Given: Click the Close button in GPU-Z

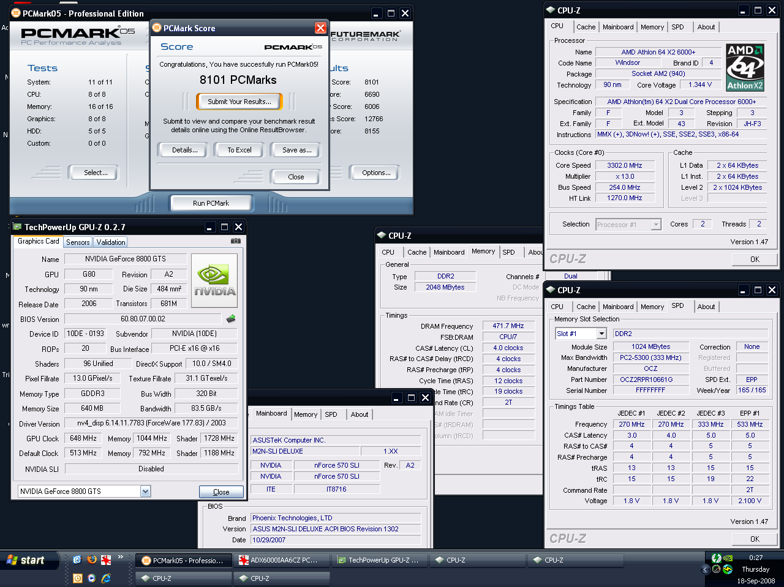Looking at the screenshot, I should (x=221, y=492).
